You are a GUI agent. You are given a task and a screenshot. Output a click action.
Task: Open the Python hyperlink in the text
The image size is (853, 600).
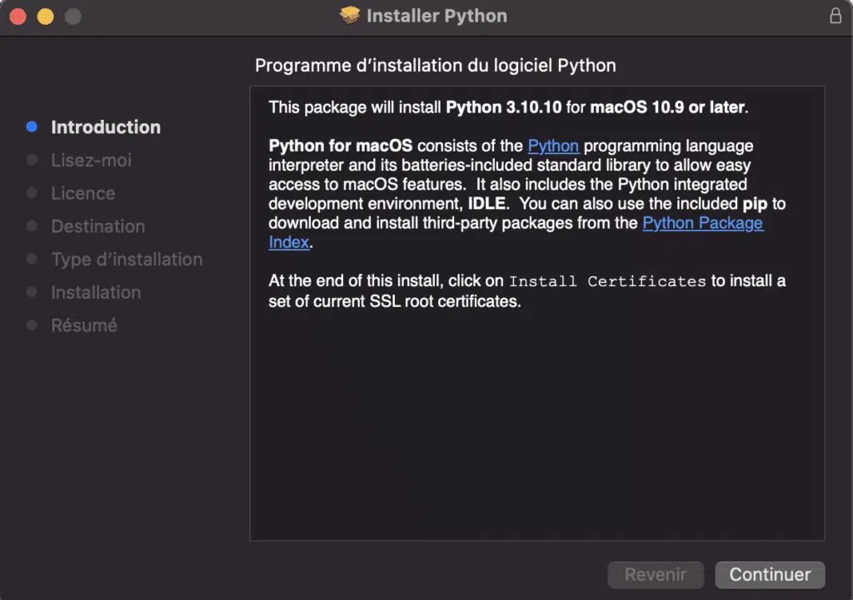click(553, 146)
